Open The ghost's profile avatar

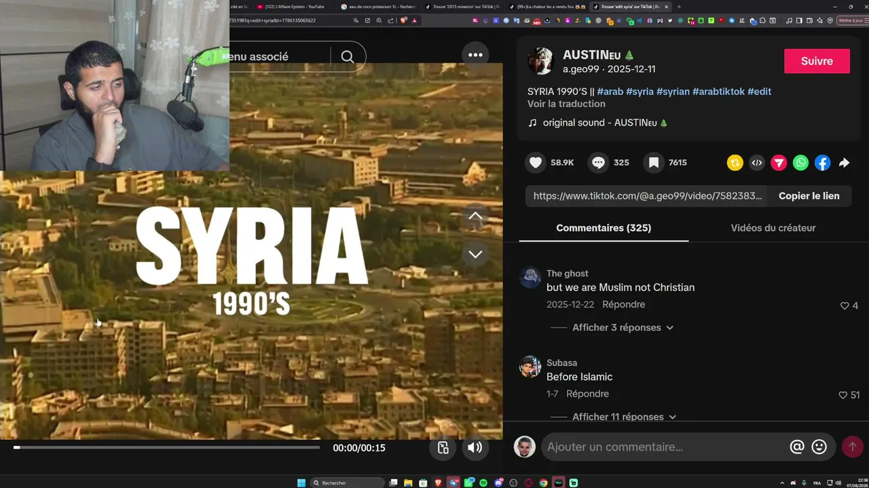pos(530,277)
